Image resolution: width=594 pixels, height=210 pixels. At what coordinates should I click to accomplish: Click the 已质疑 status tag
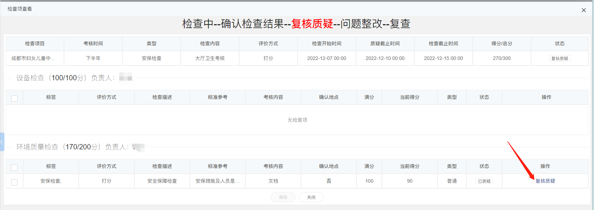[484, 181]
